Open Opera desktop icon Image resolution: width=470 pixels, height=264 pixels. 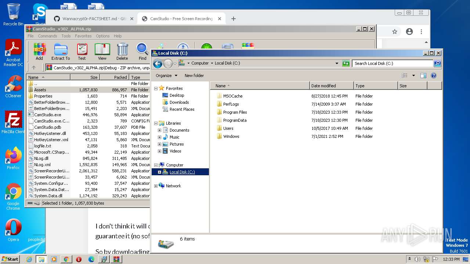click(13, 230)
